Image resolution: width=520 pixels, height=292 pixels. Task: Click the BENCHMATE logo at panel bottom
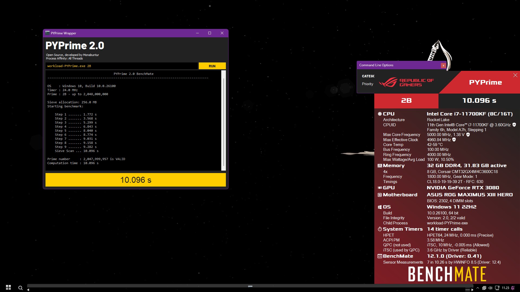click(447, 274)
